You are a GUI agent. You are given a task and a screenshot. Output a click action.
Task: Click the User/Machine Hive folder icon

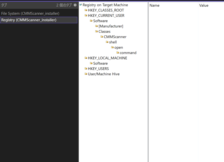(86, 74)
